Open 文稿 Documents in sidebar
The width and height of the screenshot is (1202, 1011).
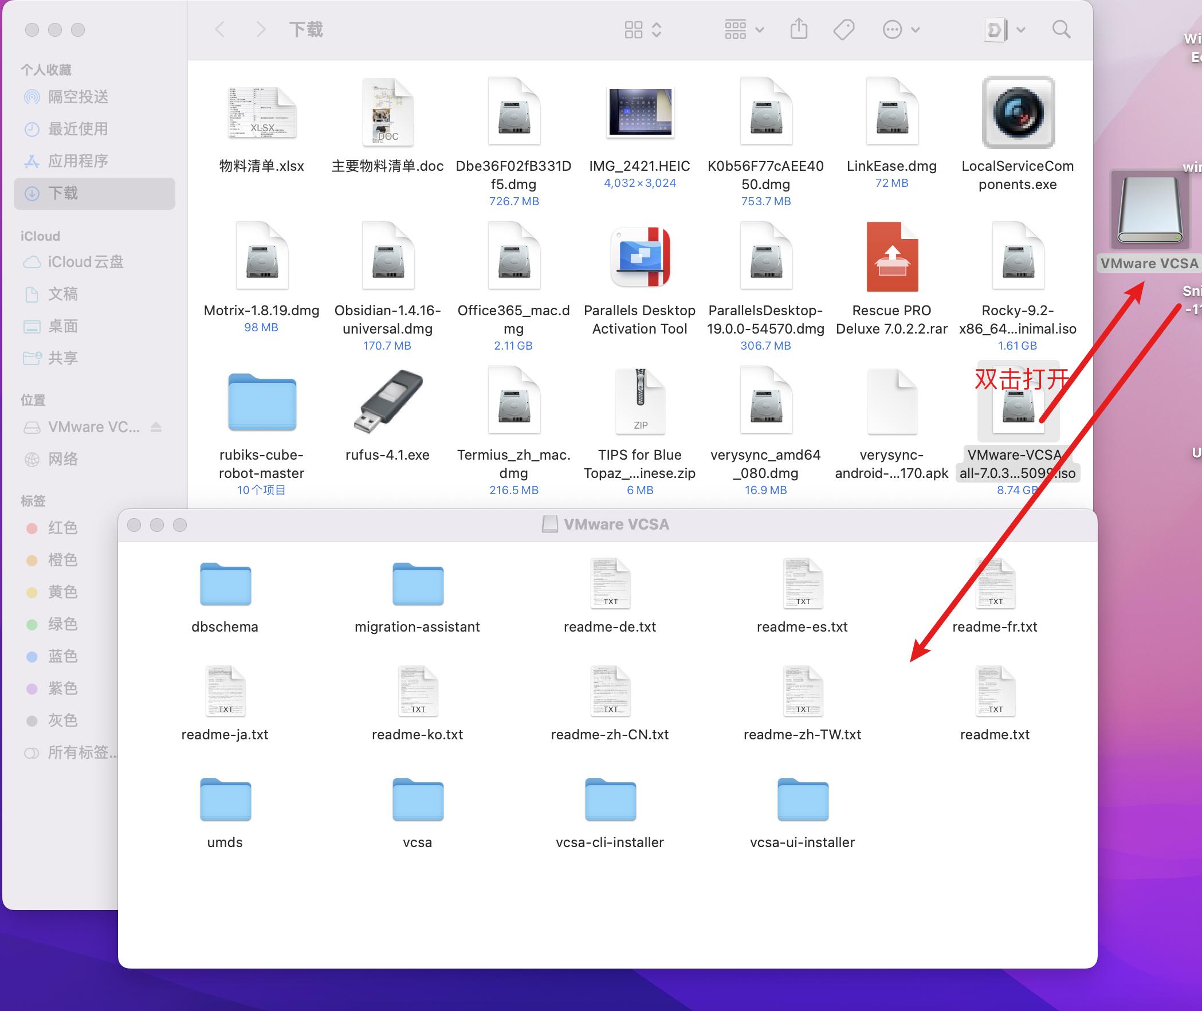coord(94,294)
